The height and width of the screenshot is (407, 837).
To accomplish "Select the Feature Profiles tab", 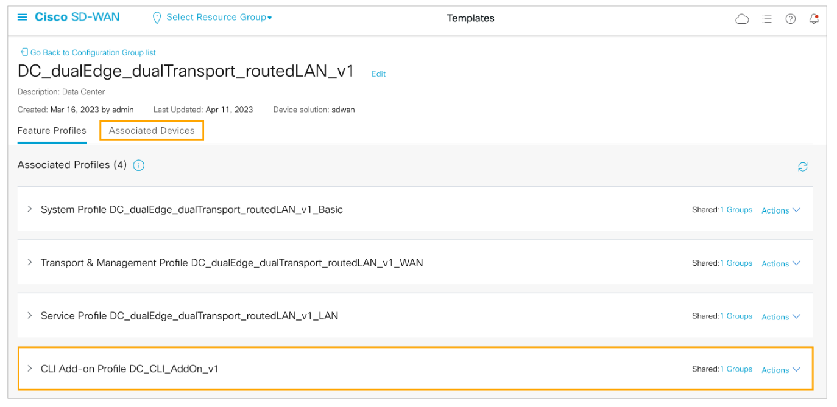I will click(52, 131).
